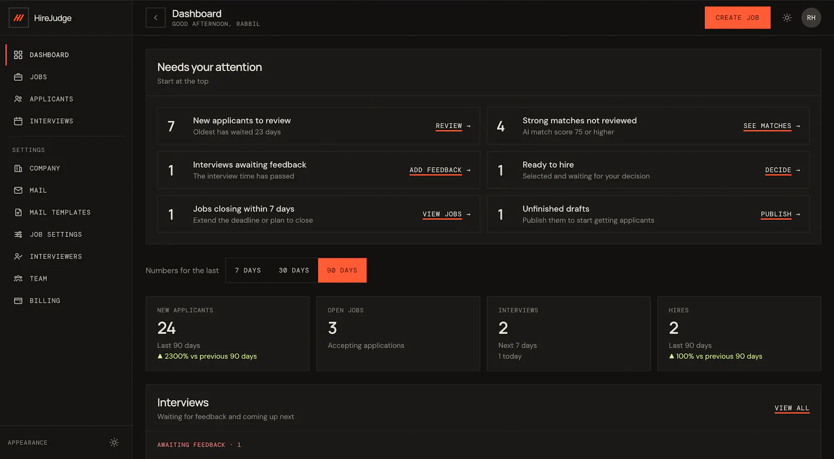Toggle theme with header sun icon
This screenshot has height=459, width=834.
(787, 18)
